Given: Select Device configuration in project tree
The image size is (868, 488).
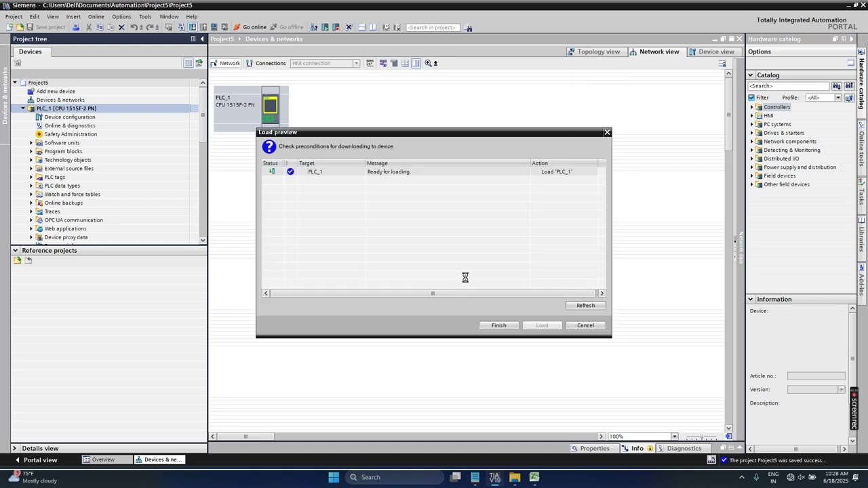Looking at the screenshot, I should [70, 117].
